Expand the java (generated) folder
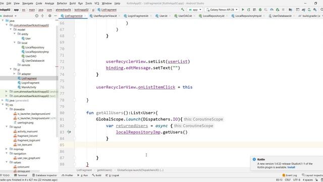 3,100
